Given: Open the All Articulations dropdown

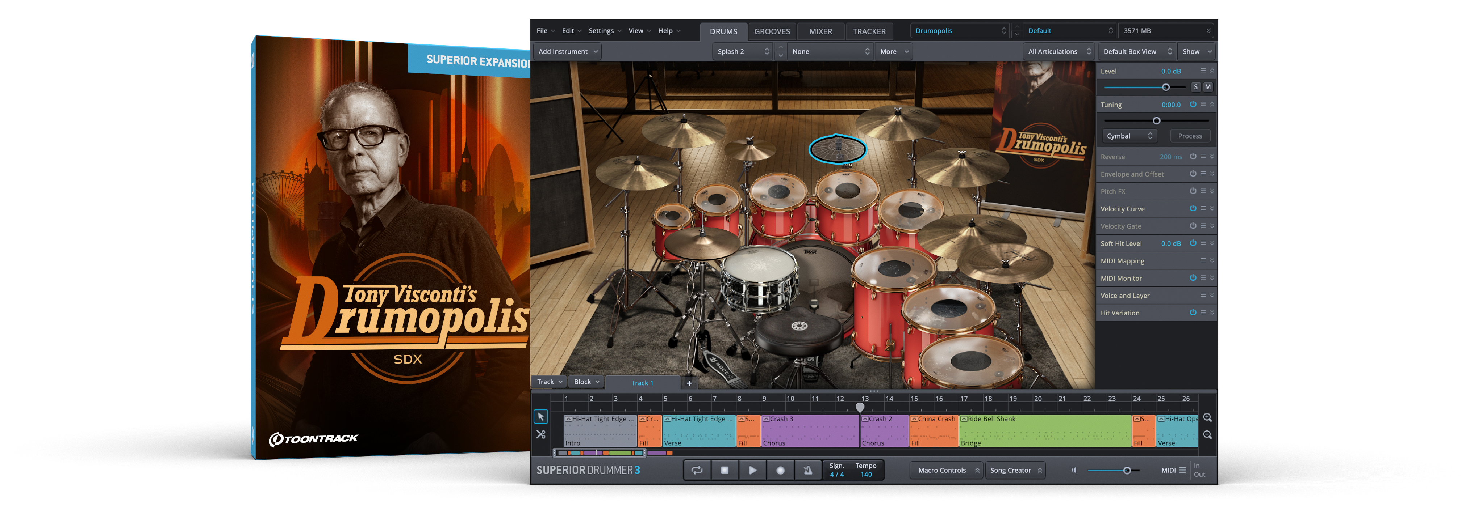Looking at the screenshot, I should coord(1058,51).
